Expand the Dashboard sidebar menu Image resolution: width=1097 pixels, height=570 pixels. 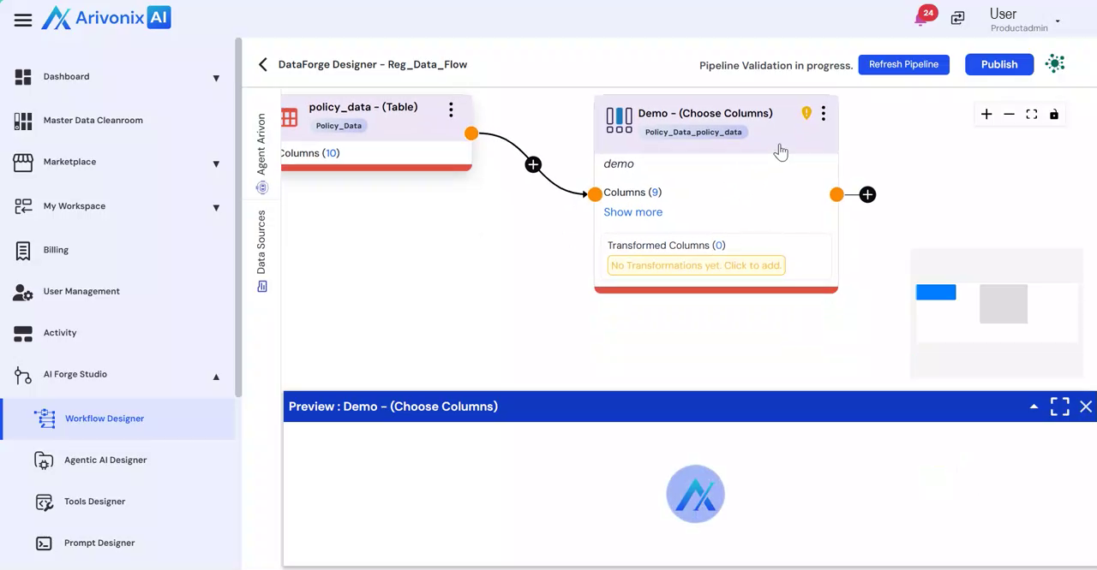coord(216,78)
